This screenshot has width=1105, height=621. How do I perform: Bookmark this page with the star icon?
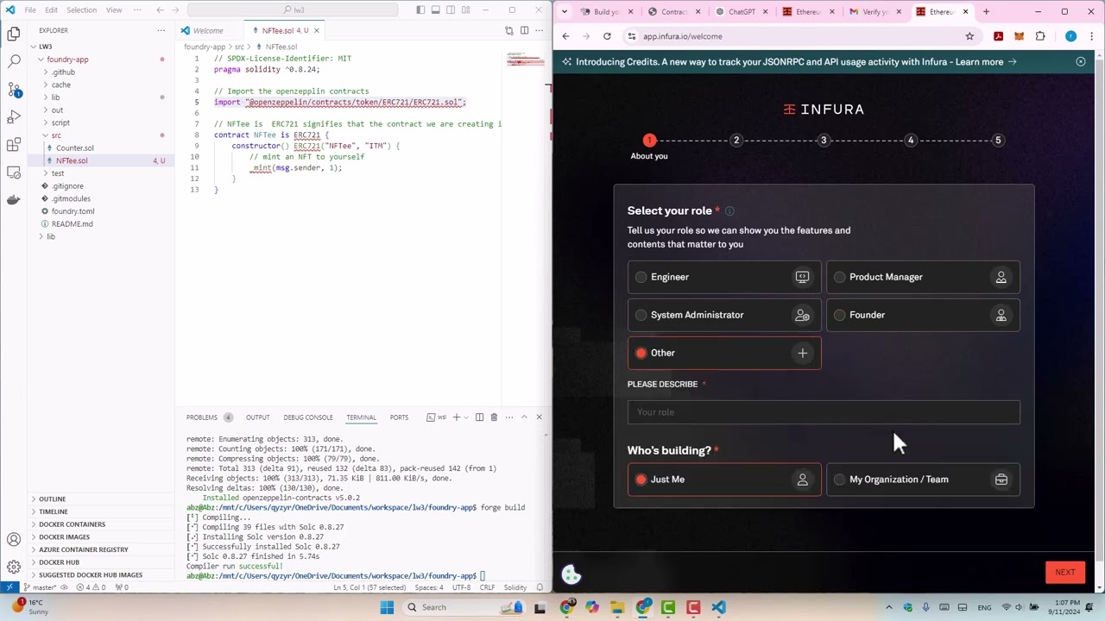coord(969,36)
